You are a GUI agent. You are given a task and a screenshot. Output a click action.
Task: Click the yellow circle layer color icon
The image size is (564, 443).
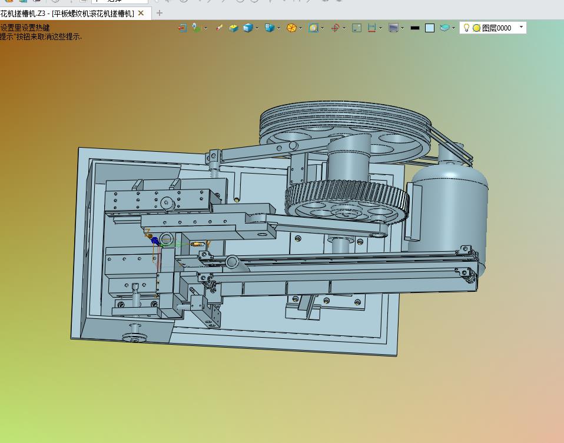(x=477, y=28)
